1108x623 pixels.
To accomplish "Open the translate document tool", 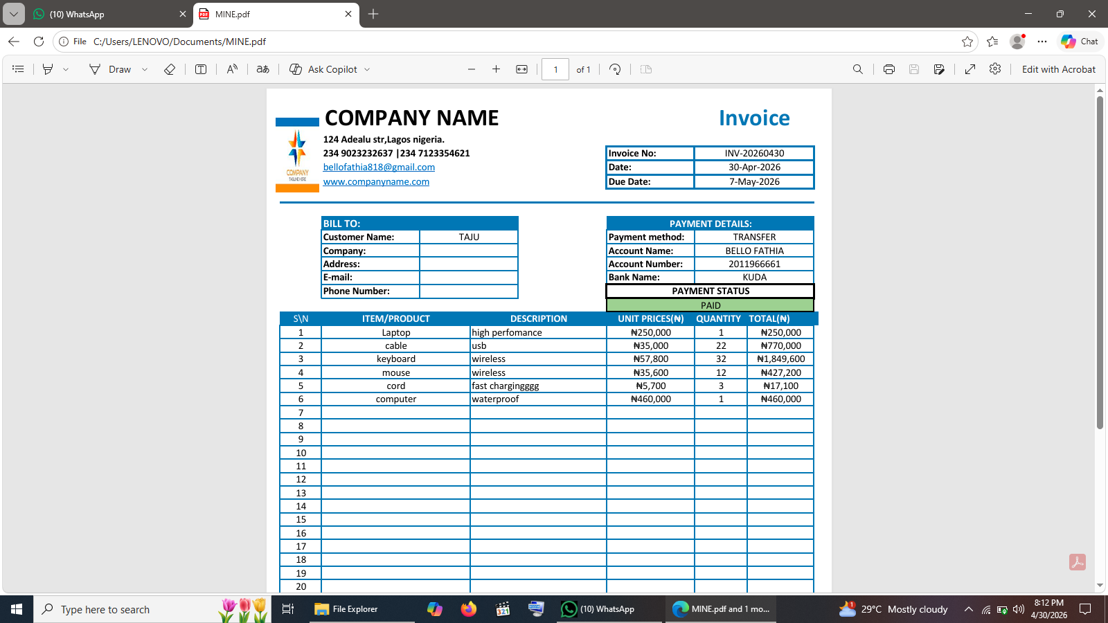I will pos(263,69).
